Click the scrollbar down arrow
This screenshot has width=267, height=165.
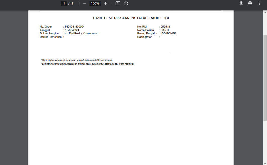click(265, 163)
